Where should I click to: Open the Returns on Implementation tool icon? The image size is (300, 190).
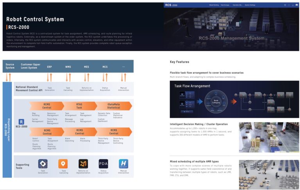click(x=83, y=164)
